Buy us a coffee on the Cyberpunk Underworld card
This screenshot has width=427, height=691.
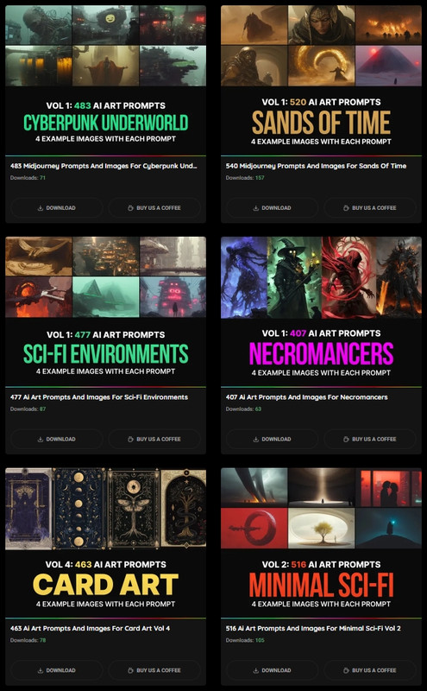coord(154,208)
